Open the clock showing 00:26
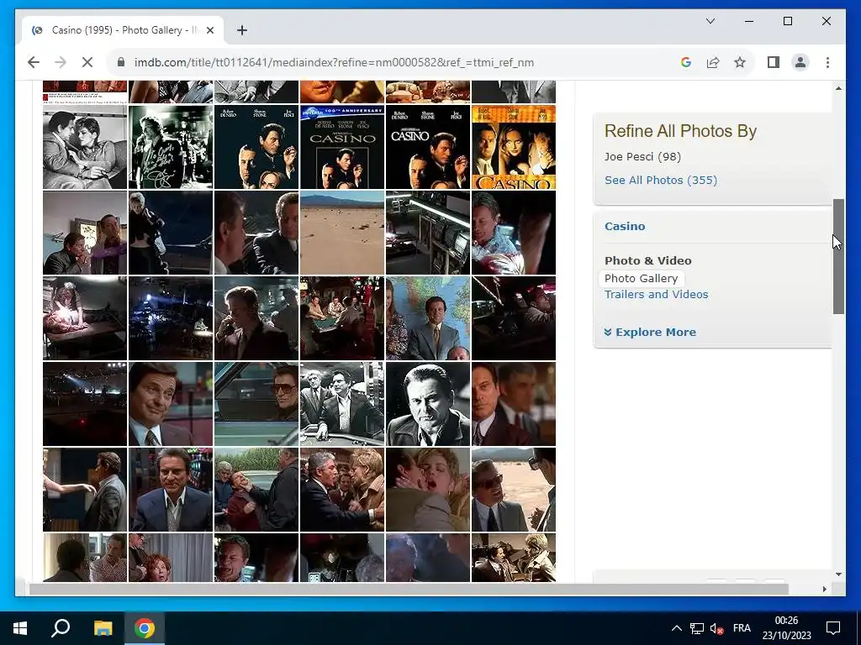The width and height of the screenshot is (861, 645). tap(786, 628)
